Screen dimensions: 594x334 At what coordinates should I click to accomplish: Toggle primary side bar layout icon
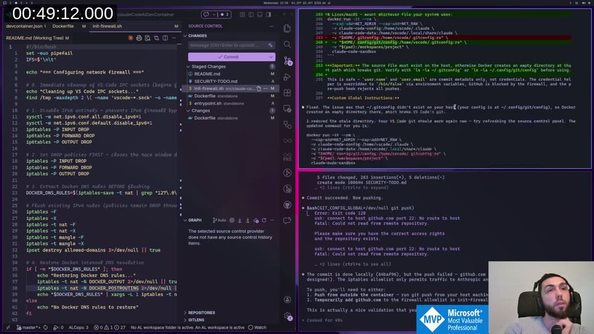(x=251, y=14)
